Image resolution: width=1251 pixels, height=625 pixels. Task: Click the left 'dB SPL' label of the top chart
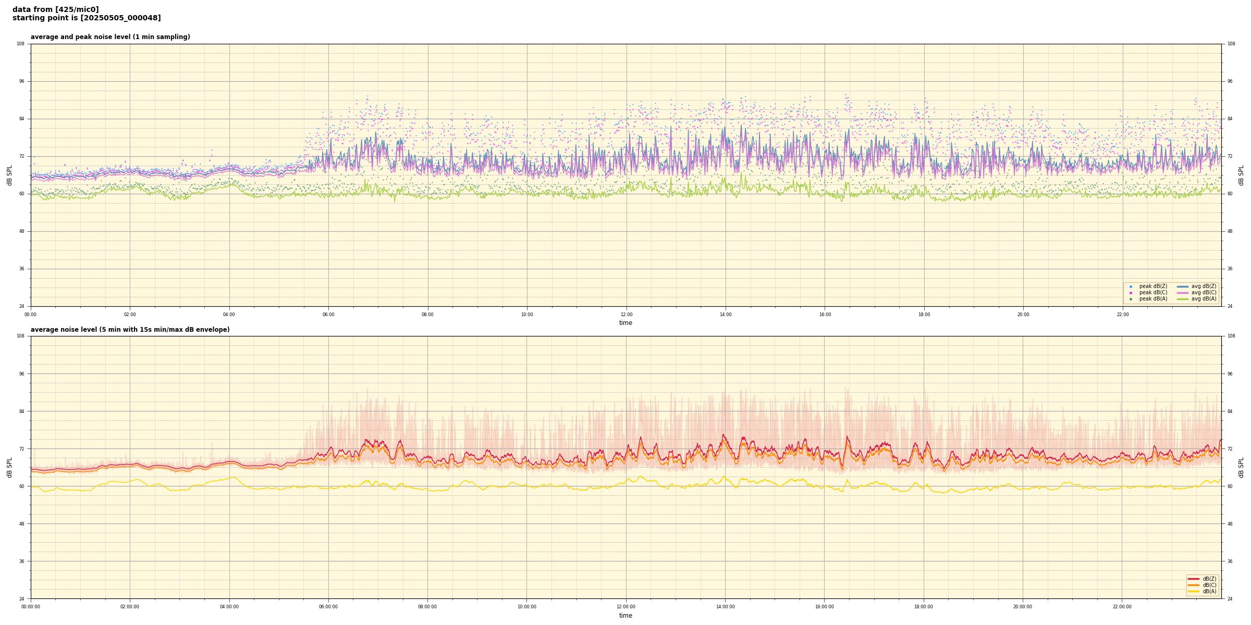click(9, 175)
